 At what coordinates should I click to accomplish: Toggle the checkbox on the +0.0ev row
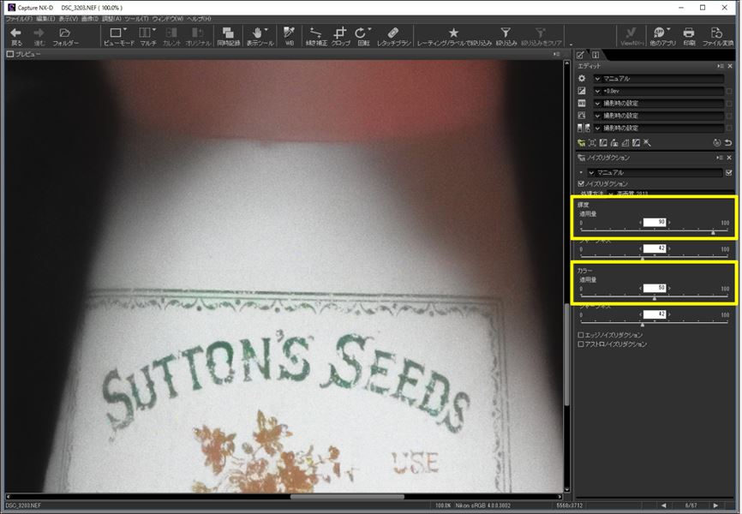729,91
